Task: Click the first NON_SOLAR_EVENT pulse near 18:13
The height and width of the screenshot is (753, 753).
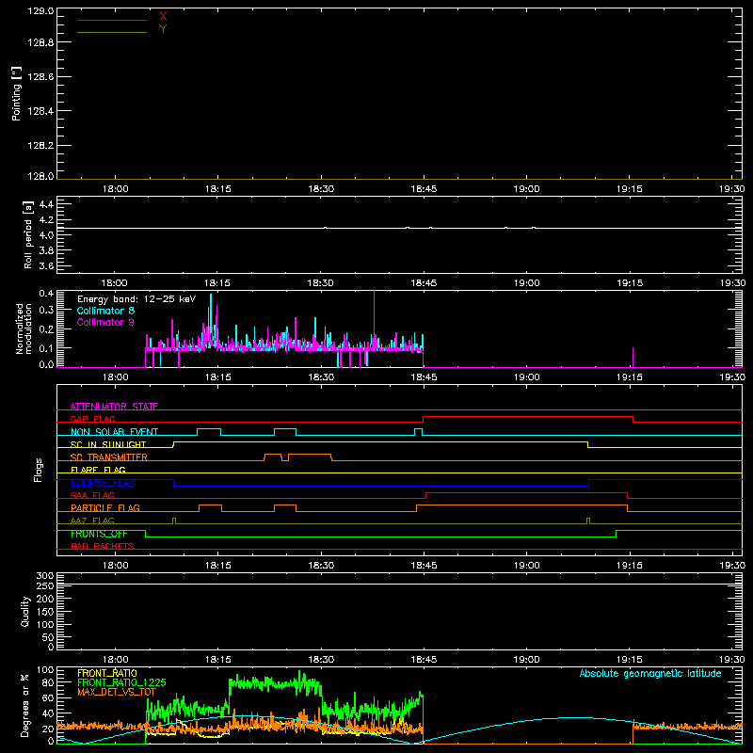Action: [209, 429]
